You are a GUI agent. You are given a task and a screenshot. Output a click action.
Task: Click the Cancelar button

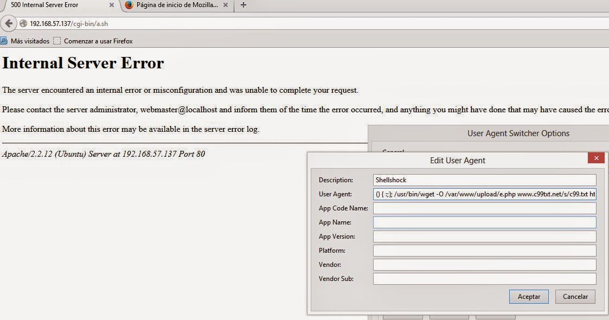(x=575, y=296)
